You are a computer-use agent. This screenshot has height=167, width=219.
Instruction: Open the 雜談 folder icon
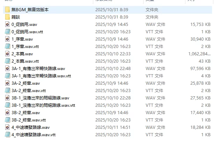click(x=7, y=17)
